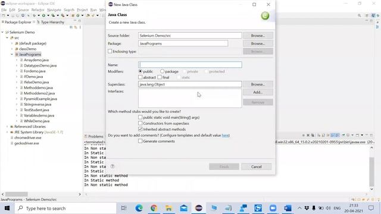Screen dimensions: 381x214
Task: Open the Mail app from the taskbar
Action: click(184, 208)
